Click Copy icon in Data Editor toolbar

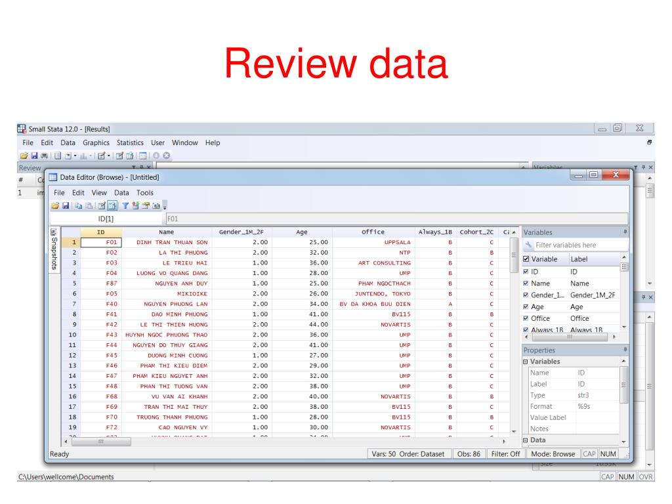79,205
